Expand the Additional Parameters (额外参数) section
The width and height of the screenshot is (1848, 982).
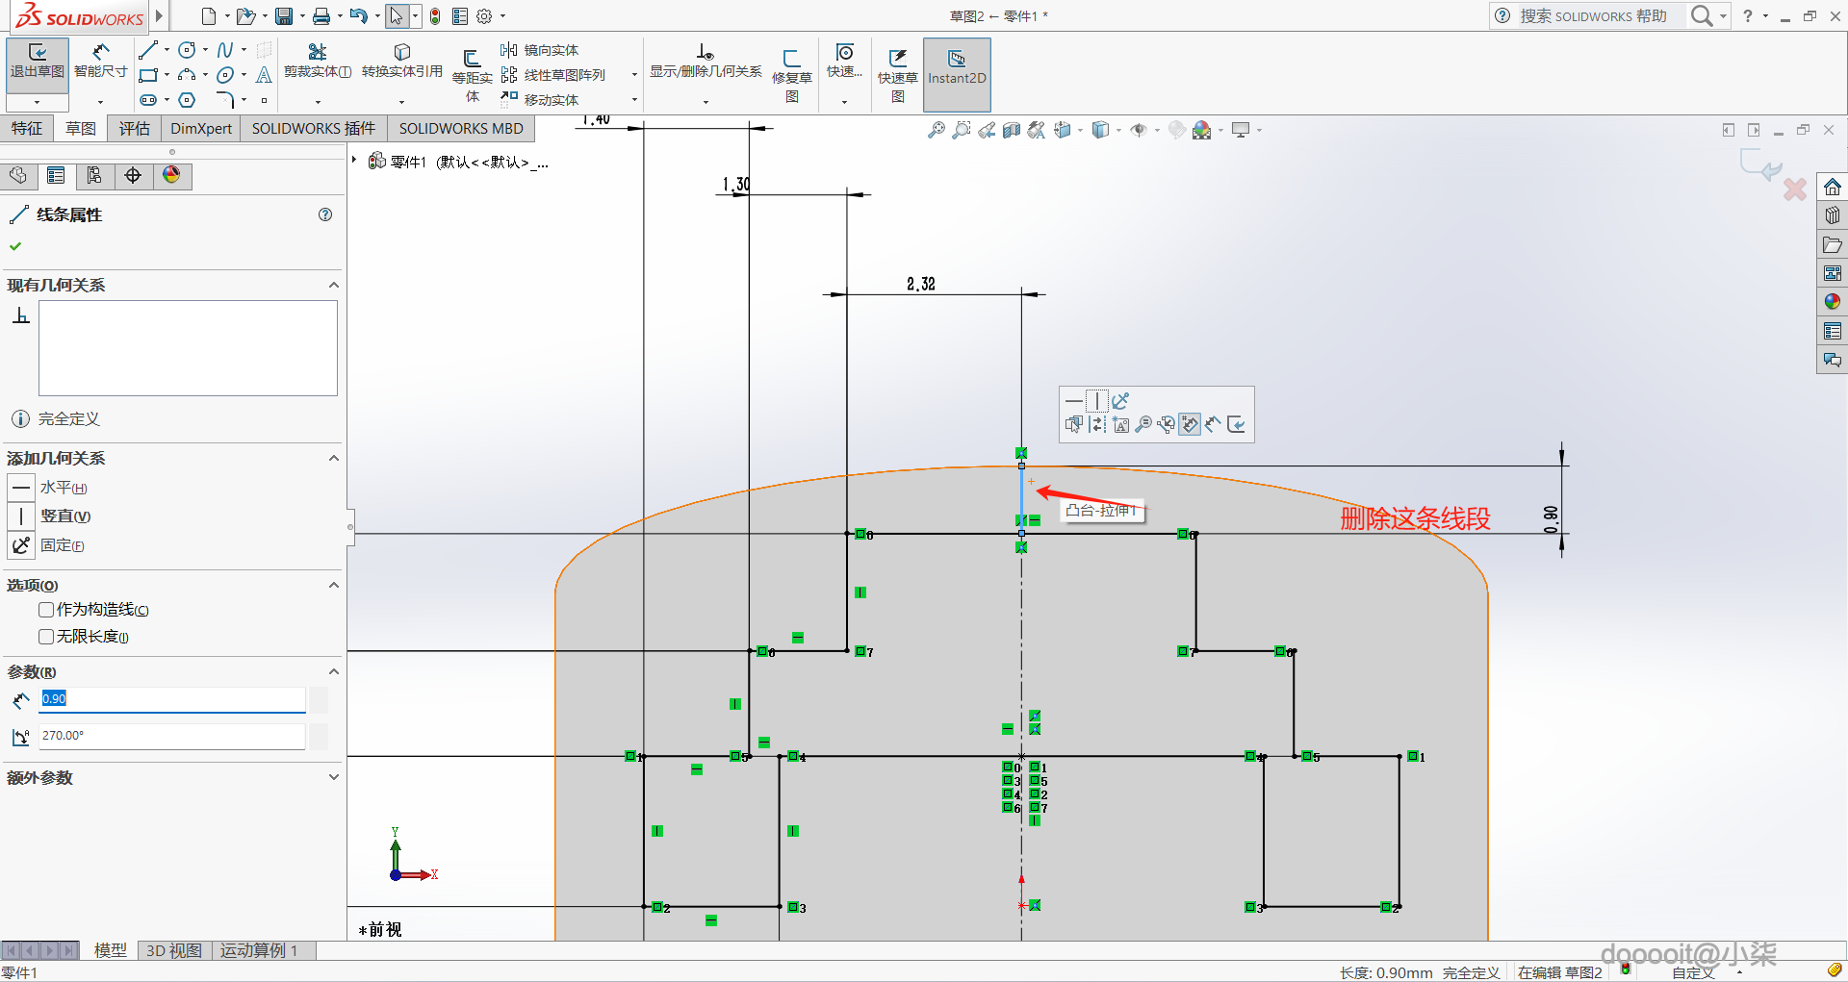coord(333,777)
